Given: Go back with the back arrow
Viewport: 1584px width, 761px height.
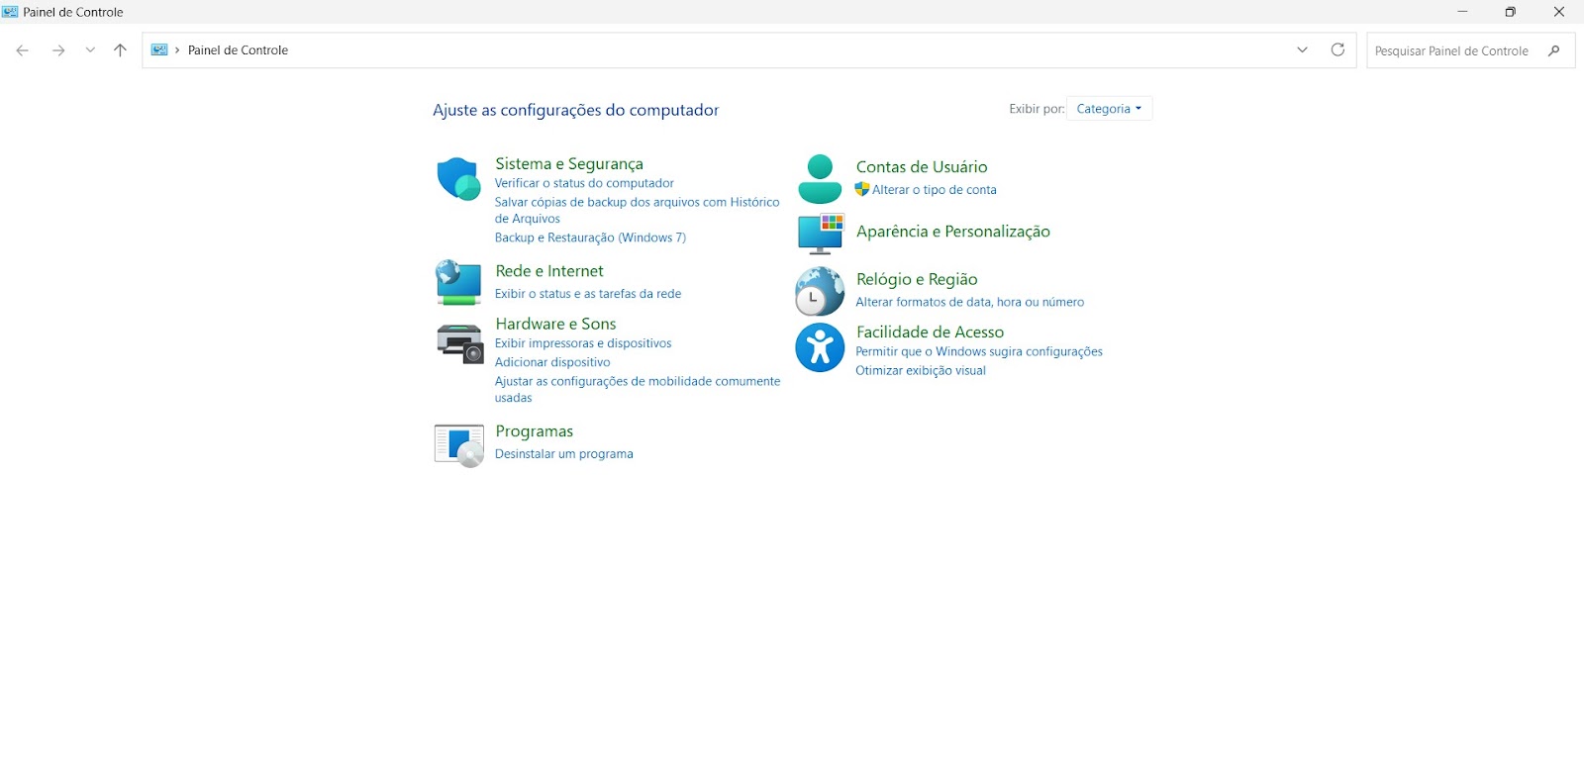Looking at the screenshot, I should point(22,50).
